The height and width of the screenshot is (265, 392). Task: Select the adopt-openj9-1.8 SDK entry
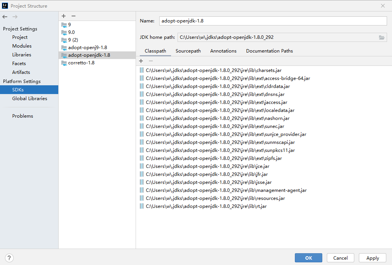point(97,48)
